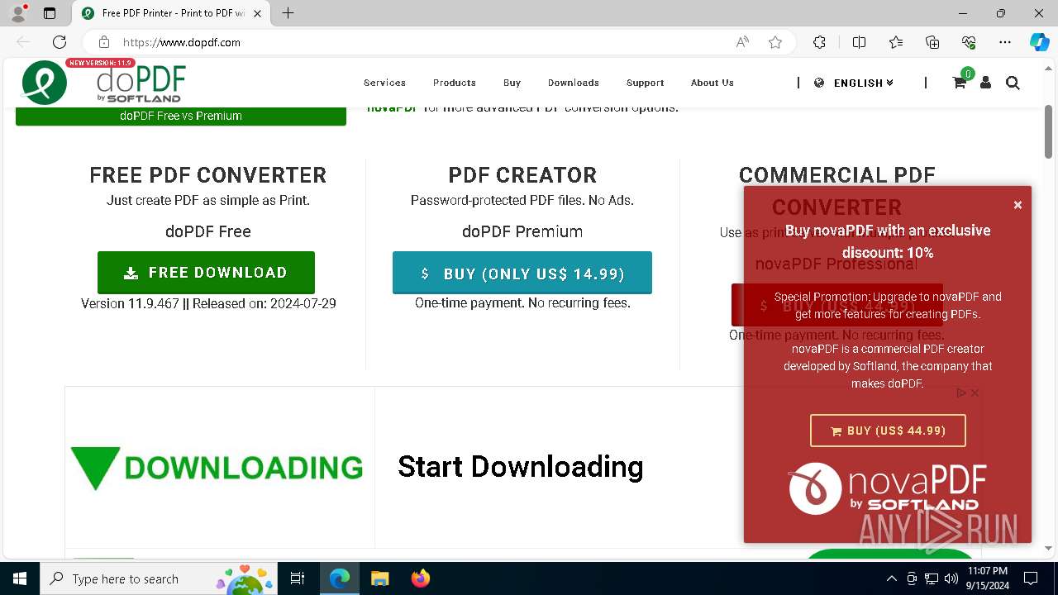Click the PDF CREATOR heading
Viewport: 1058px width, 595px height.
point(522,175)
